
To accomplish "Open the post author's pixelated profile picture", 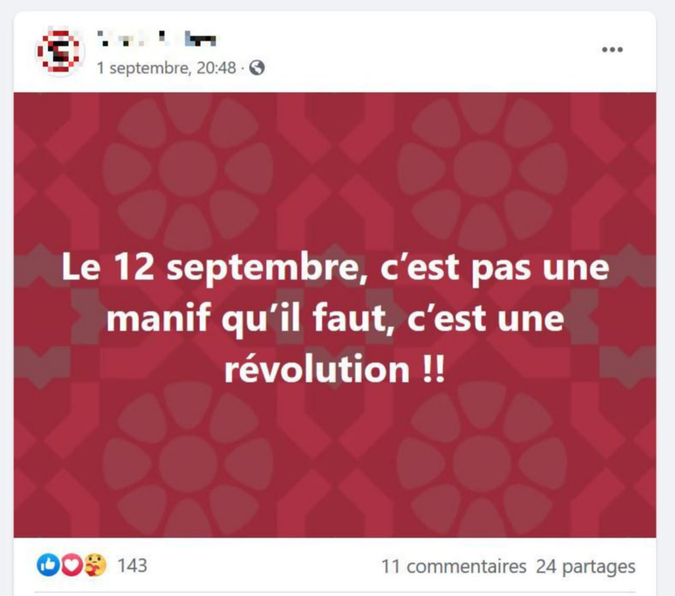I will pyautogui.click(x=59, y=51).
